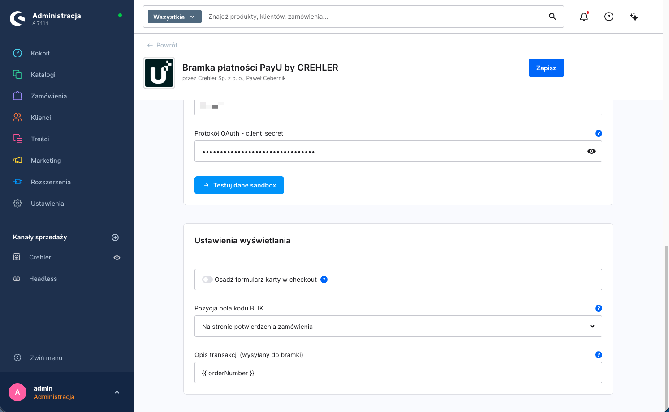Open the Klienci menu item
The width and height of the screenshot is (669, 412).
(41, 118)
